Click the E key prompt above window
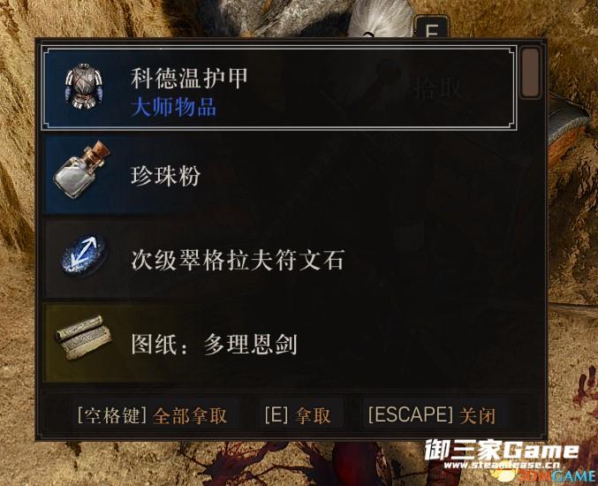Viewport: 598px width, 486px height. point(432,27)
